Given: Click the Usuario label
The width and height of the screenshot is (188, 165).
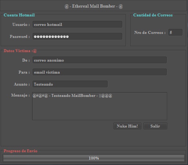Looking at the screenshot, I should [21, 24].
